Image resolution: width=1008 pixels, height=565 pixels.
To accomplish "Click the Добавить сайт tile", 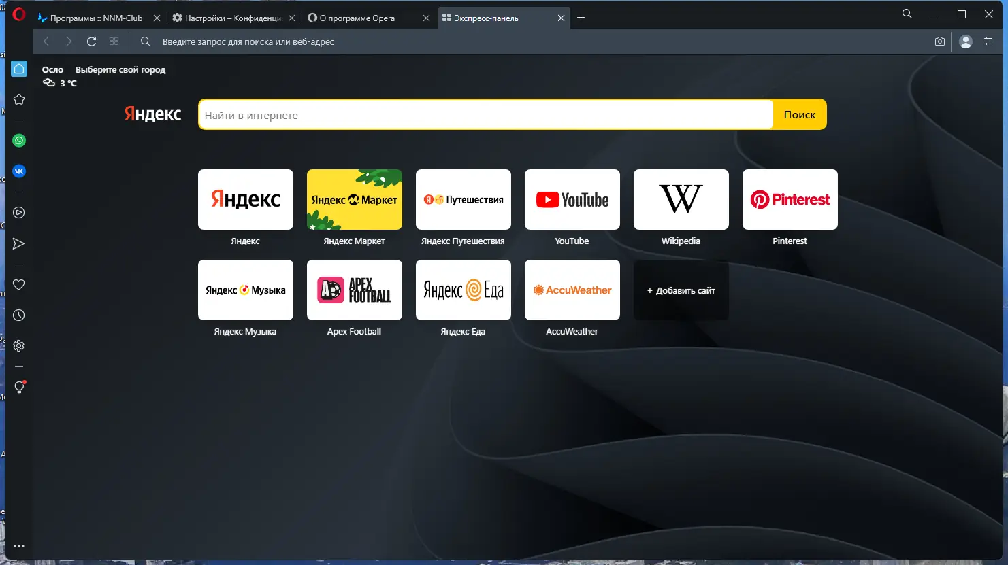I will (681, 290).
